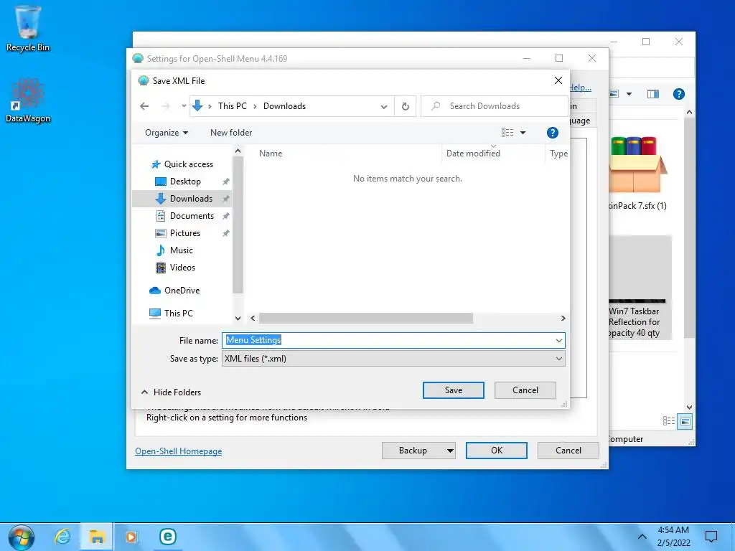Click the navigation pane scroll up arrow
Screen dimensions: 735x551
(x=238, y=151)
